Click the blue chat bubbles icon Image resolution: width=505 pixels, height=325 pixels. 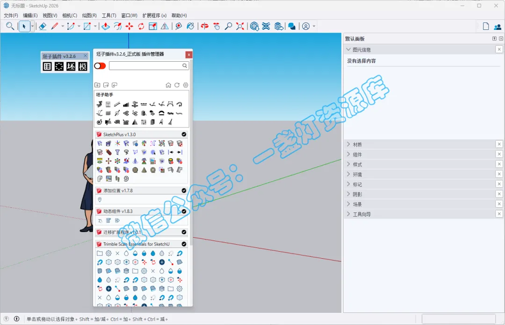point(292,27)
